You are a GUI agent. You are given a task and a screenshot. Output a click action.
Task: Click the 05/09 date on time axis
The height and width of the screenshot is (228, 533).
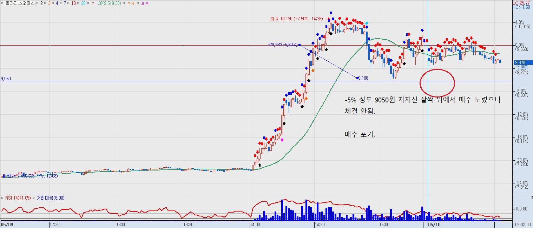pos(6,224)
